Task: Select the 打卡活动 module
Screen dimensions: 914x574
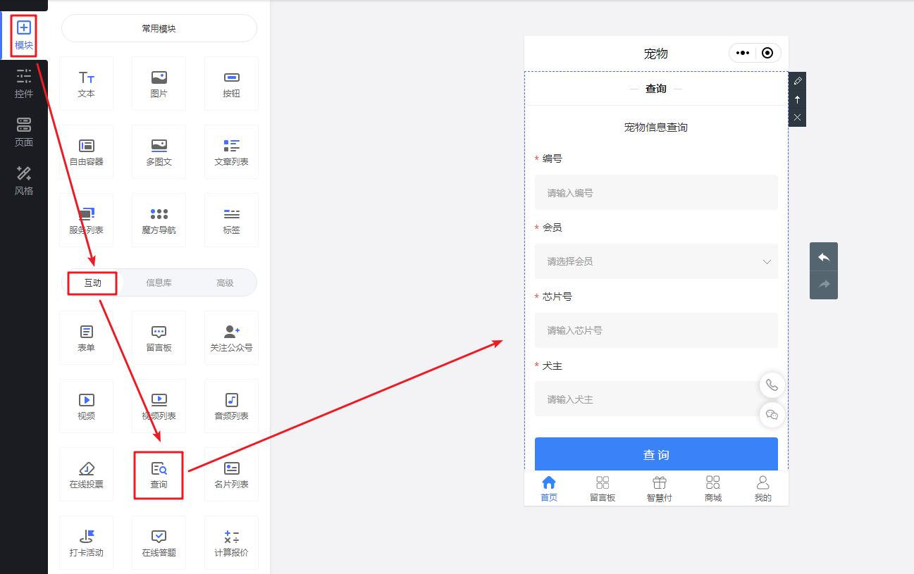Action: tap(87, 543)
